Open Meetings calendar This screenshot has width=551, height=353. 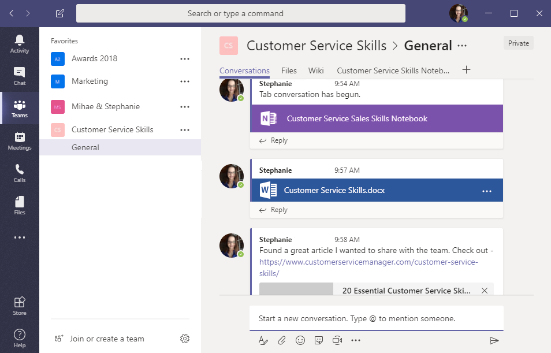point(19,141)
